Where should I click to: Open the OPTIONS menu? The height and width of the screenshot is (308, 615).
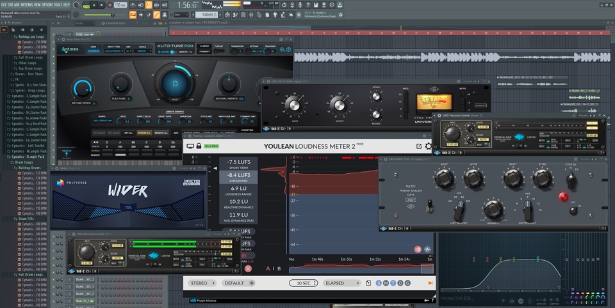(x=47, y=4)
